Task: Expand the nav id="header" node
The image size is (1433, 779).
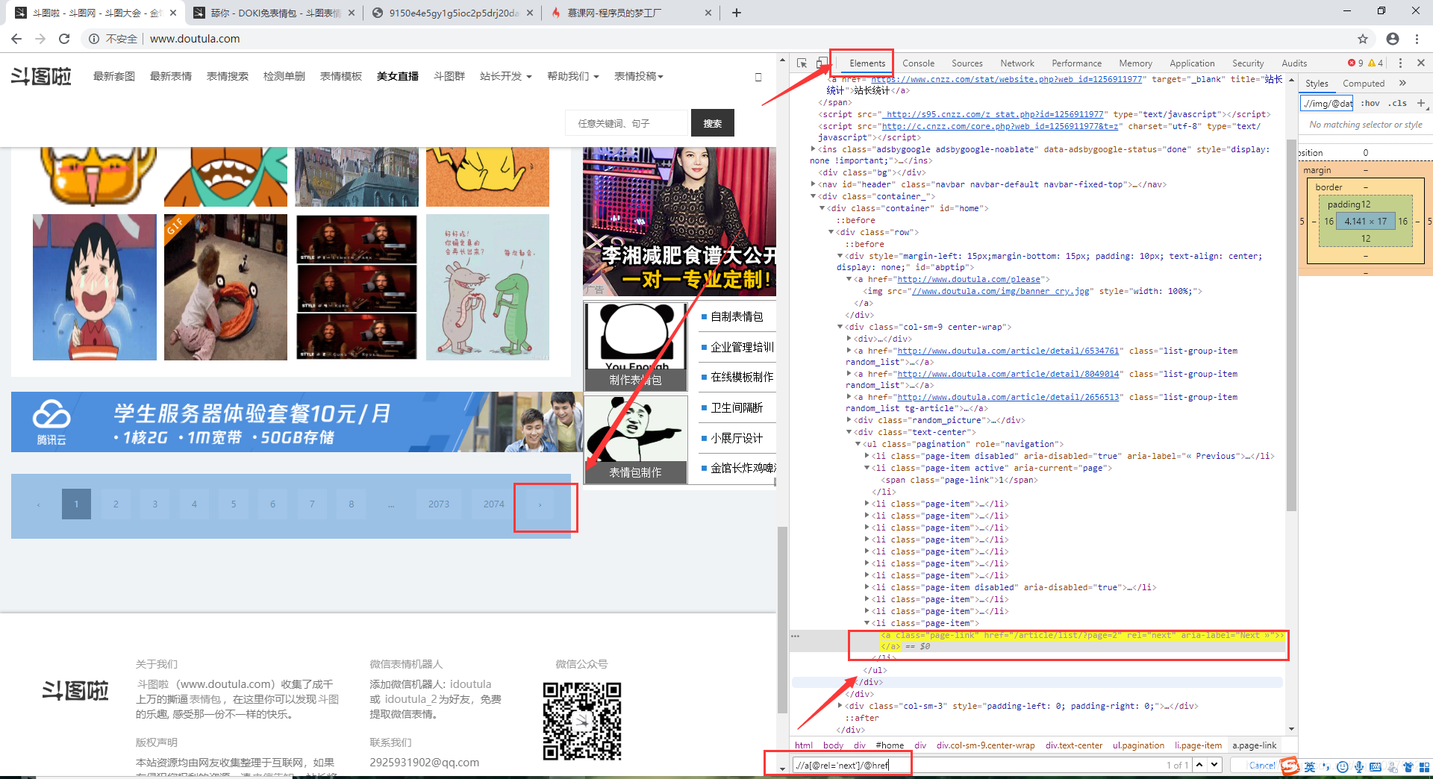Action: pos(814,184)
